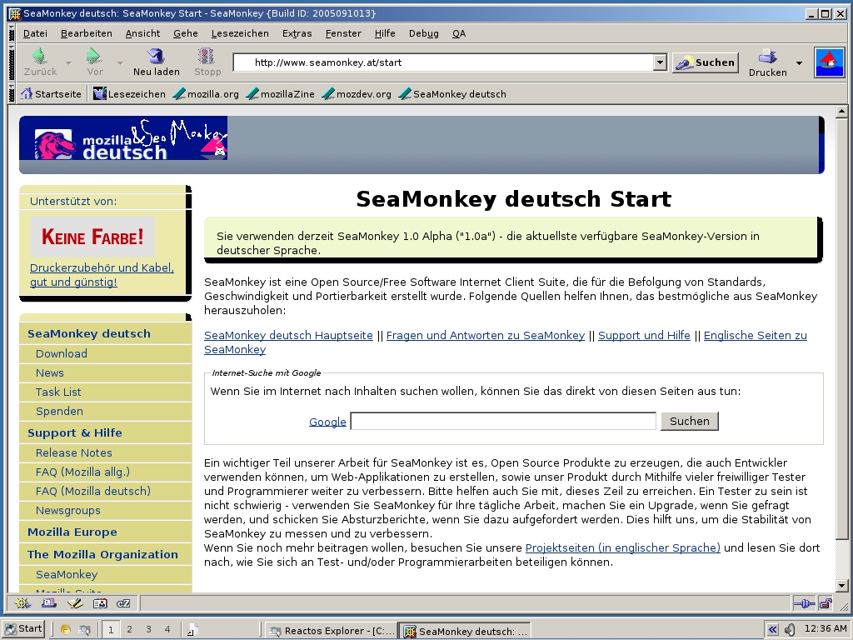Image resolution: width=853 pixels, height=640 pixels.
Task: Switch to virtual desktop 2
Action: [129, 630]
